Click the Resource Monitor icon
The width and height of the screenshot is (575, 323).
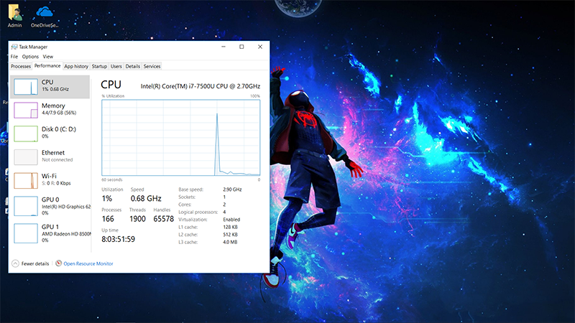59,263
